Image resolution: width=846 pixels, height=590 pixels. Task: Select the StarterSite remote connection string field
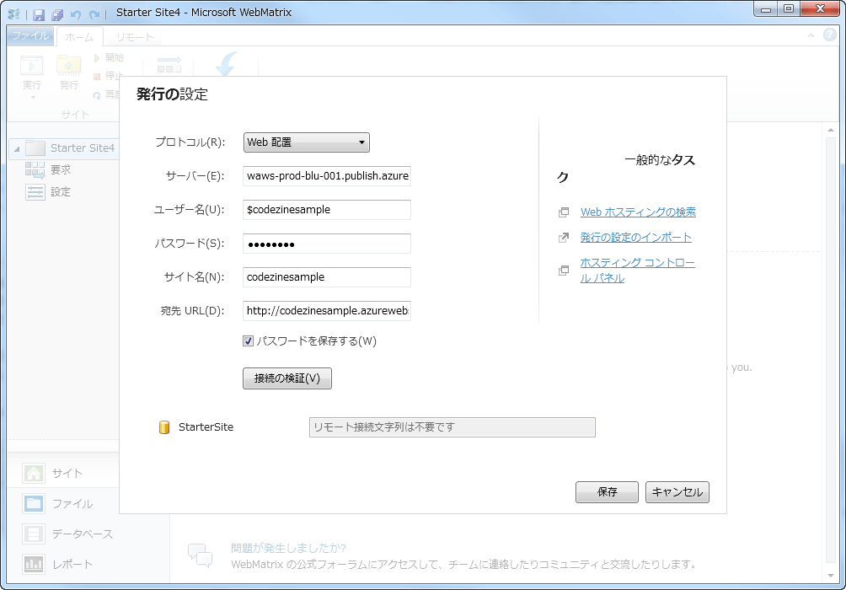(x=452, y=427)
